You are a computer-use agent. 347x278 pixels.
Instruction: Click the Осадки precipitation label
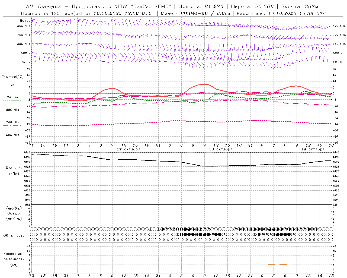(14, 213)
